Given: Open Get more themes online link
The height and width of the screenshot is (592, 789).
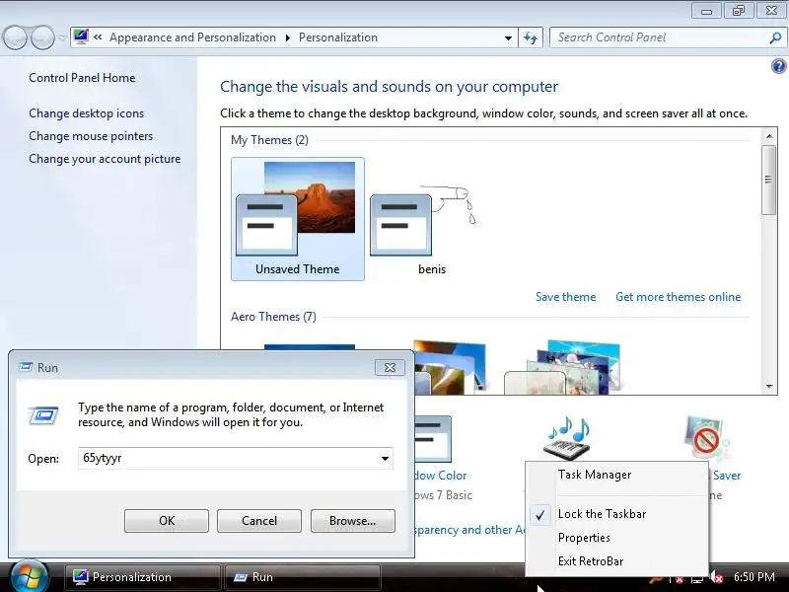Looking at the screenshot, I should (x=678, y=297).
